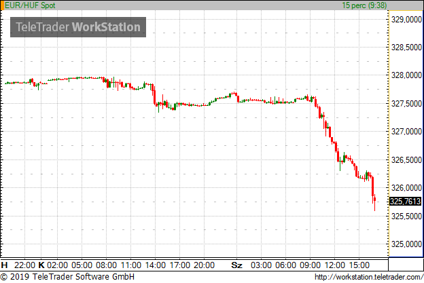Click the 326,0000 price axis label
424x283 pixels.
pos(406,188)
